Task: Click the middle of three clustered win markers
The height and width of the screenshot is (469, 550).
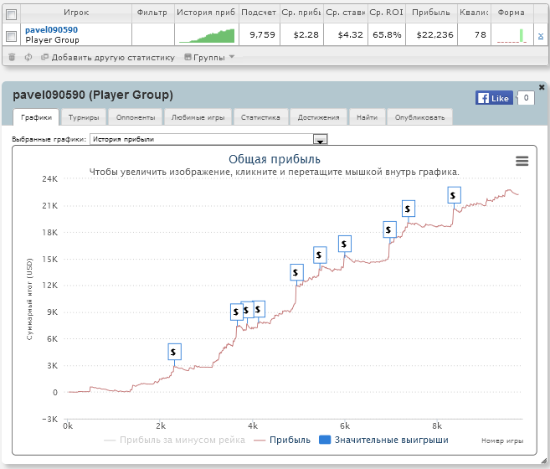Action: 247,310
